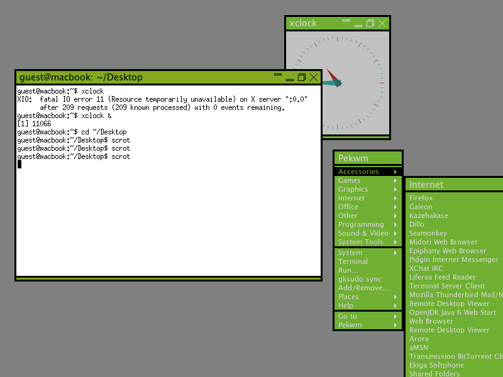Image resolution: width=503 pixels, height=377 pixels.
Task: Expand arrow beside Graphics
Action: coord(395,190)
